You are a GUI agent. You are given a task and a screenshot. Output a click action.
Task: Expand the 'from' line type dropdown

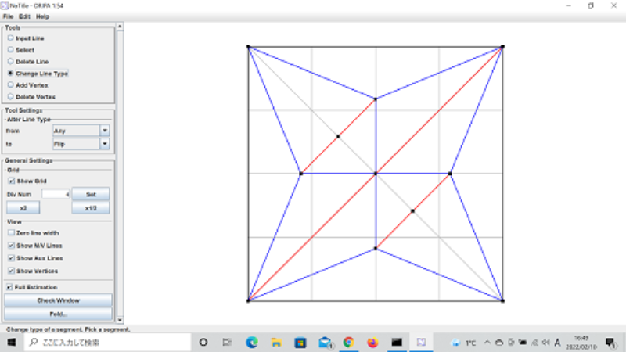click(x=105, y=131)
